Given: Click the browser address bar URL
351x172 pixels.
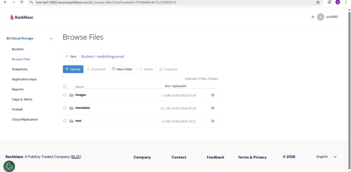Looking at the screenshot, I should 106,2.
